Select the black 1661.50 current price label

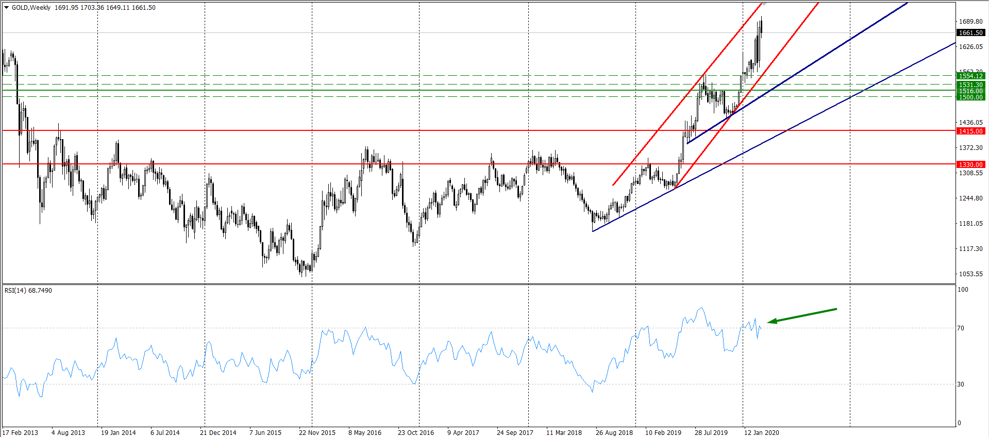coord(970,33)
